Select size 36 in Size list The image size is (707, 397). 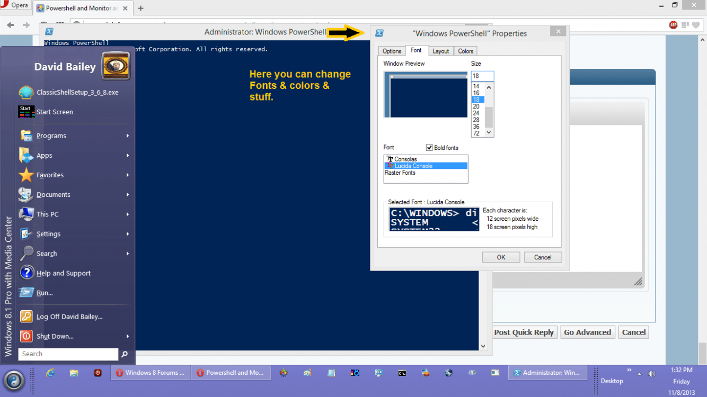coord(478,127)
